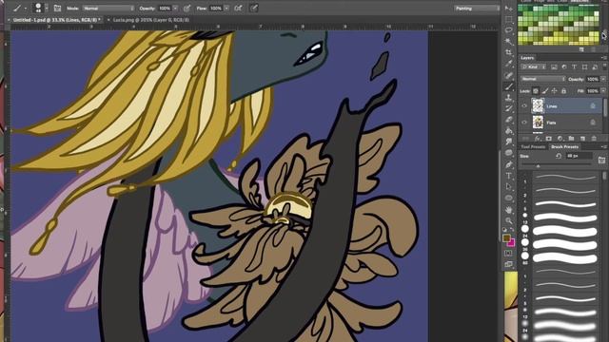Open layer blend mode dropdown
609x342 pixels.
(543, 79)
